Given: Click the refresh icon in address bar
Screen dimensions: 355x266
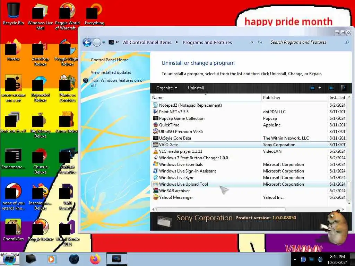Looking at the screenshot, I should pos(260,42).
